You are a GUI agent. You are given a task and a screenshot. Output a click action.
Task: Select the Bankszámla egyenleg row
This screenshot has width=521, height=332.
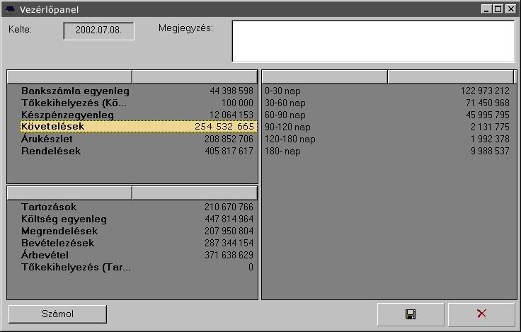[x=132, y=91]
